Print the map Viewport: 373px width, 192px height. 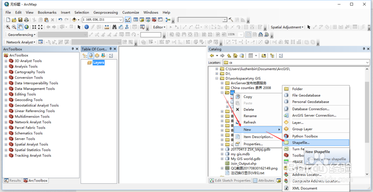click(x=26, y=20)
